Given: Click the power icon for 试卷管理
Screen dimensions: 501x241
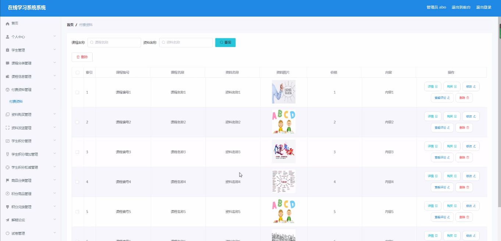Looking at the screenshot, I should point(7,233).
